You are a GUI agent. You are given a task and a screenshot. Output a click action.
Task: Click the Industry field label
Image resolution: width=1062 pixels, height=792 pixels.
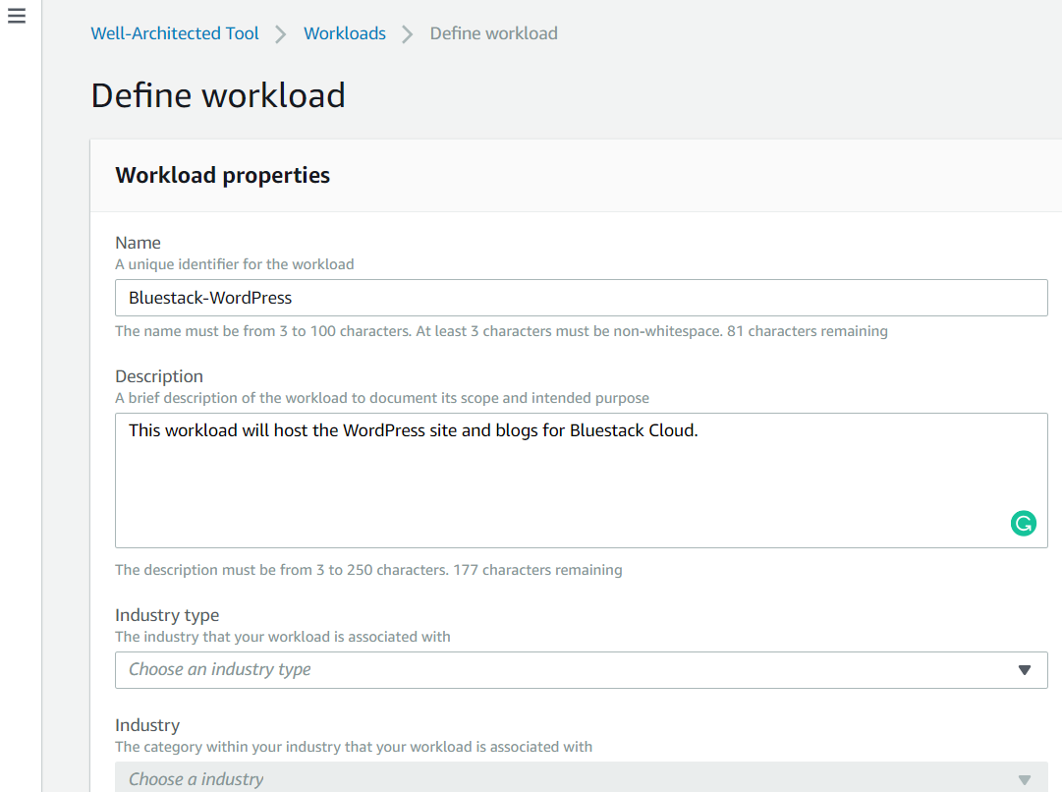click(147, 725)
